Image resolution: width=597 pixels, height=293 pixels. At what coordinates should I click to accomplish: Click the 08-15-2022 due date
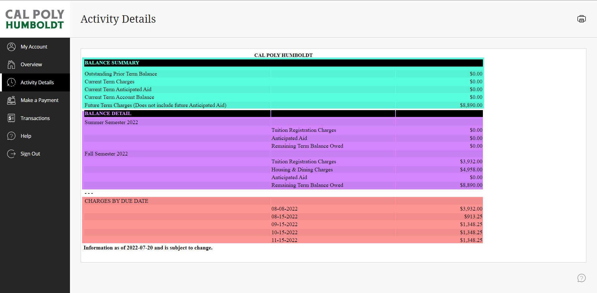coord(284,216)
